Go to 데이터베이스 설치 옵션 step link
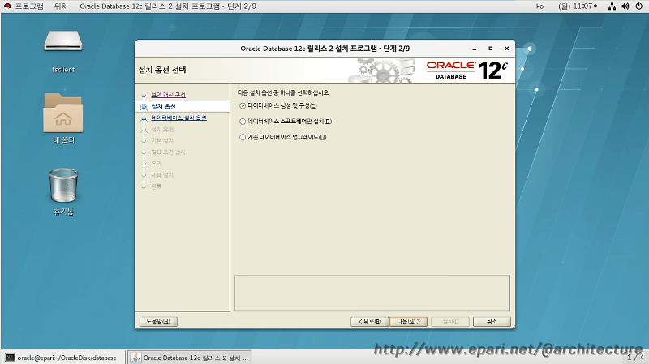This screenshot has width=649, height=364. tap(178, 118)
